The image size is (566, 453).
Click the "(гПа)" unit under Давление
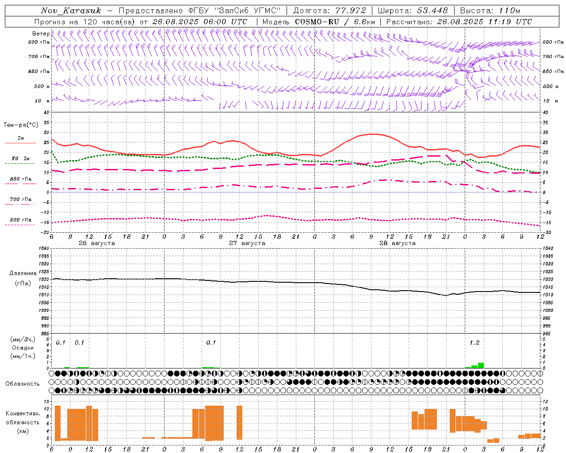point(23,284)
